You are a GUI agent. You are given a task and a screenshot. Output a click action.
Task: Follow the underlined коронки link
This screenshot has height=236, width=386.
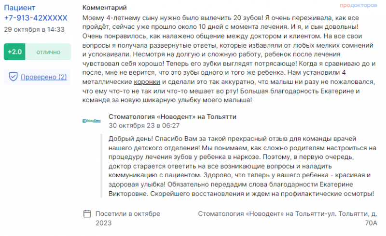point(147,82)
